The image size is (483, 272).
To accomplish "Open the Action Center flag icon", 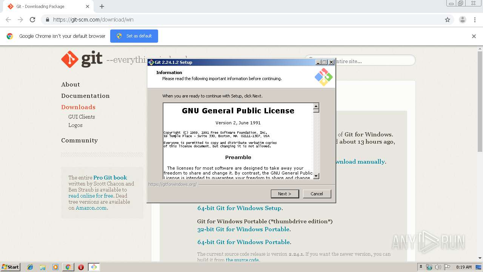I will click(446, 267).
